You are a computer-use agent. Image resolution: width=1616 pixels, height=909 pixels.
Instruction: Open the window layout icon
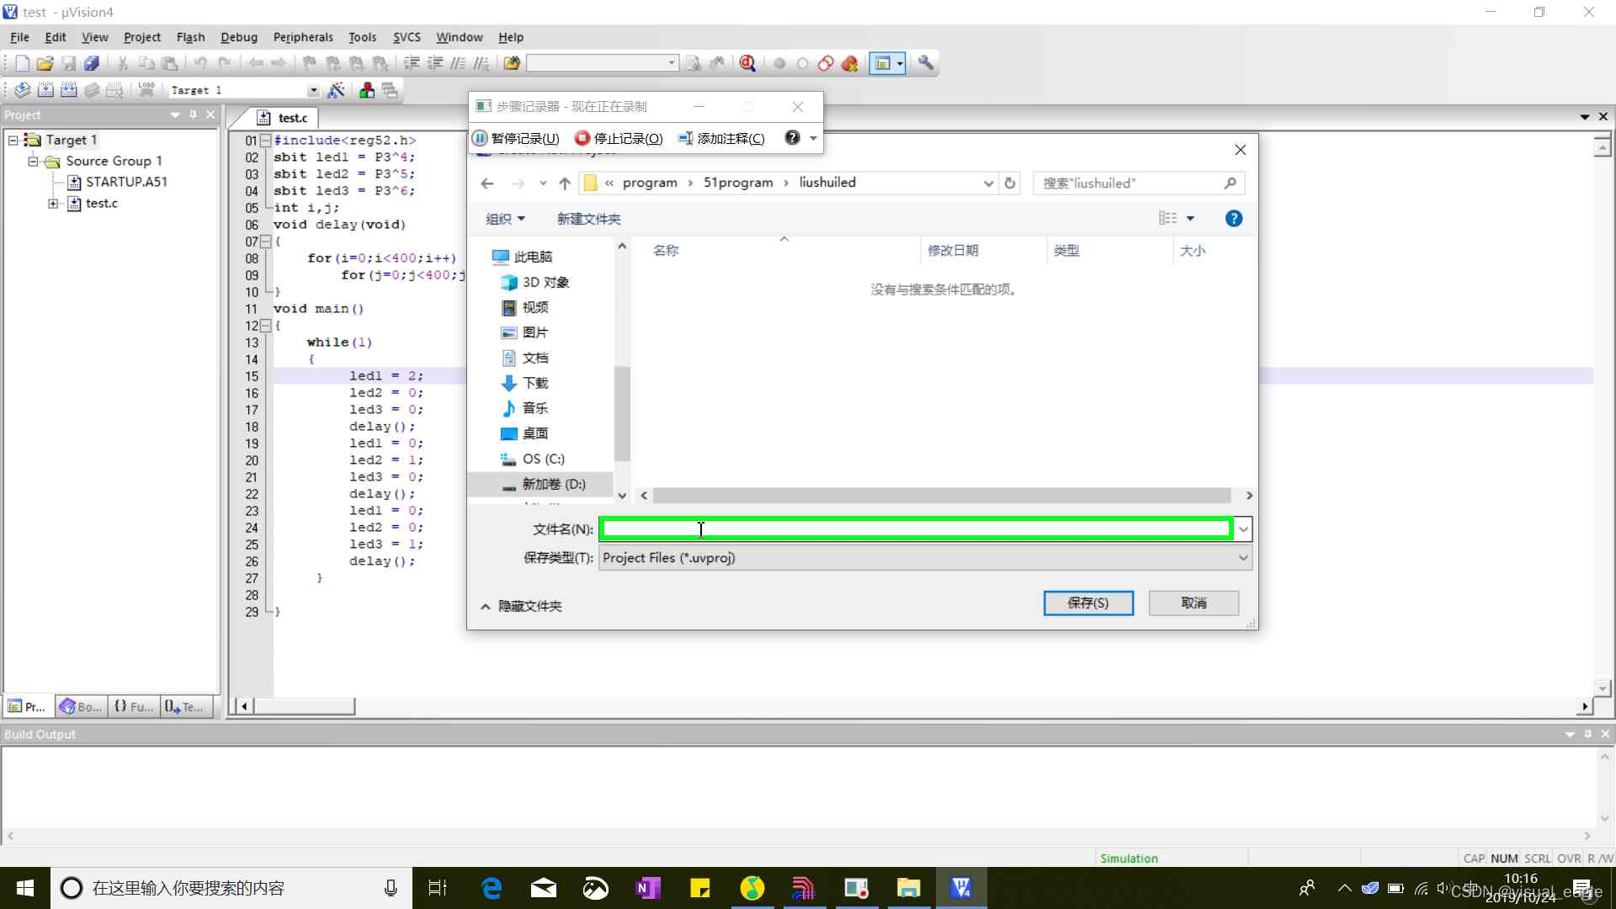[882, 63]
